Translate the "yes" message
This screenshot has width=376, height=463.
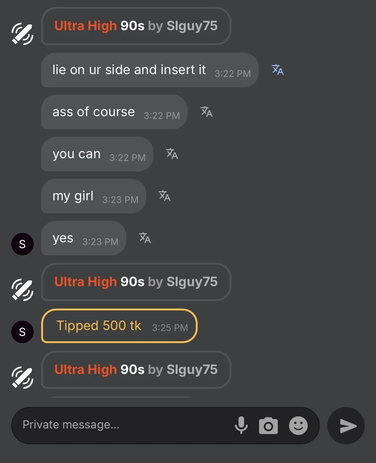point(145,238)
